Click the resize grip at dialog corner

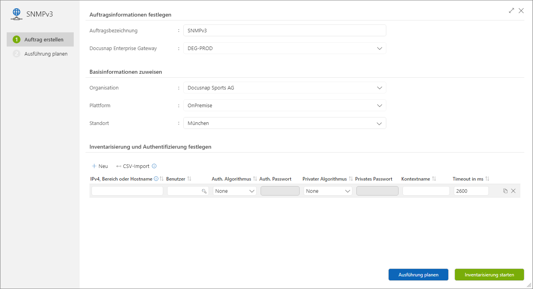pos(529,285)
